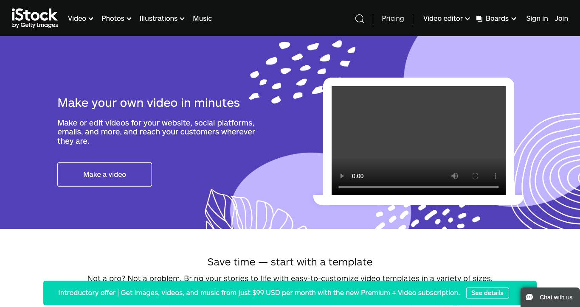Mute the video with the speaker icon
Image resolution: width=580 pixels, height=307 pixels.
(455, 176)
